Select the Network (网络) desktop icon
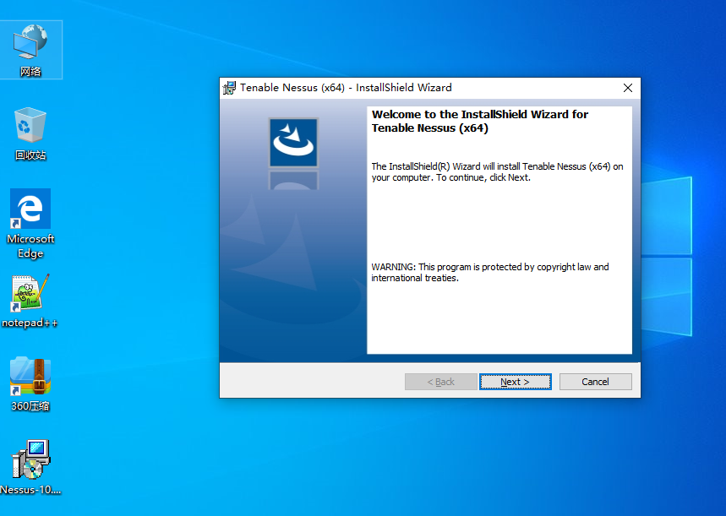The width and height of the screenshot is (726, 516). tap(30, 50)
